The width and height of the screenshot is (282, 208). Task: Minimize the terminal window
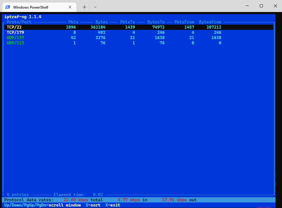(247, 6)
